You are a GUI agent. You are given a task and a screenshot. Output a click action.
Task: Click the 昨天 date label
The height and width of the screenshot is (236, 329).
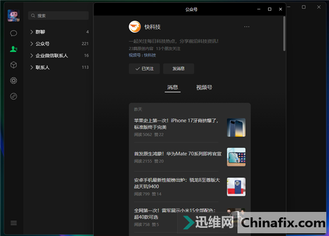pyautogui.click(x=138, y=109)
